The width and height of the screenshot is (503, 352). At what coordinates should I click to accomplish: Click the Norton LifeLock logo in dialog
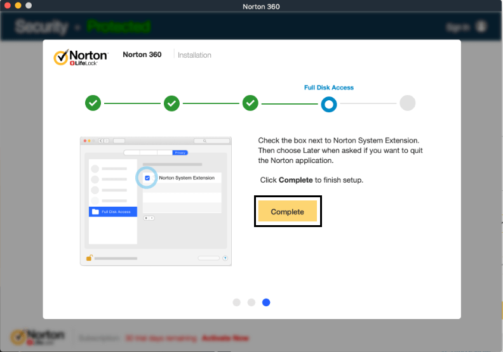click(81, 56)
